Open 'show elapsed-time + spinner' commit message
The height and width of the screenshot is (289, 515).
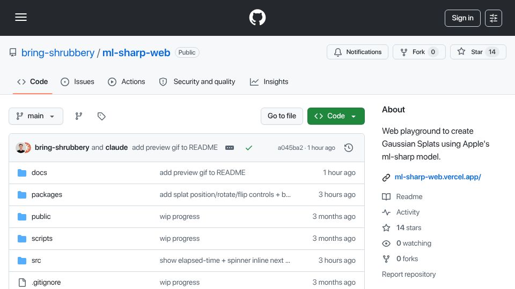(x=225, y=261)
